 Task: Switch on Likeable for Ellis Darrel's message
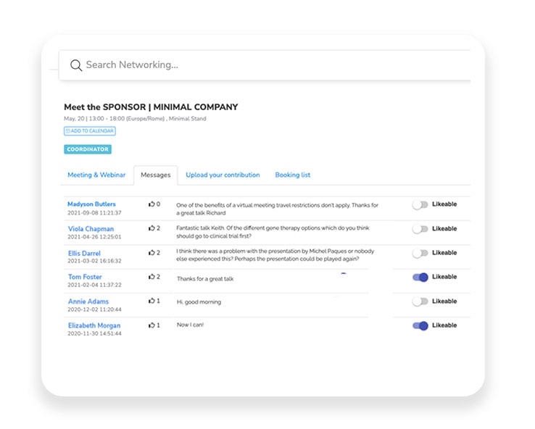click(420, 253)
